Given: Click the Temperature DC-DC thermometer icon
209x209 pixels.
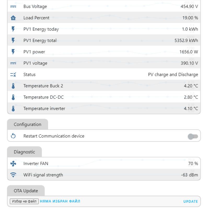Looking at the screenshot, I should click(13, 97).
